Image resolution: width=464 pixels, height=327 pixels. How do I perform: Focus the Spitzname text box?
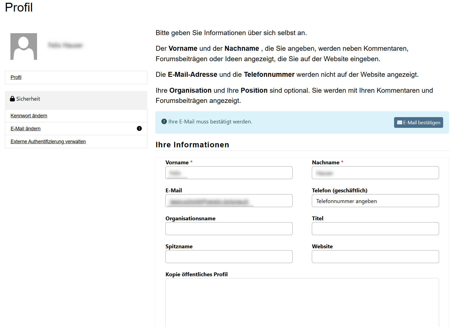tap(229, 257)
